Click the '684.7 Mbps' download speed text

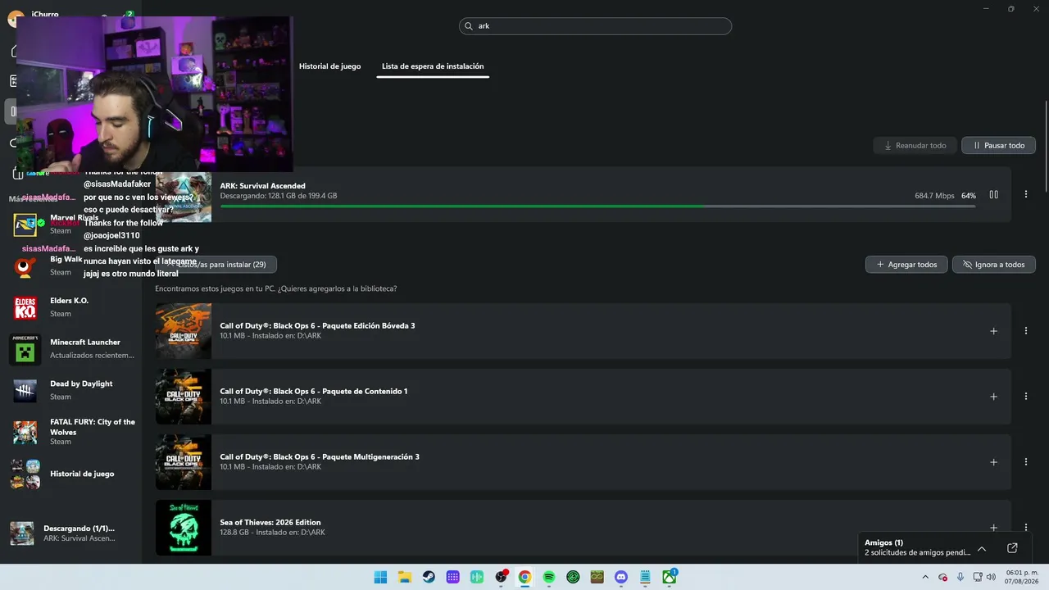(934, 196)
